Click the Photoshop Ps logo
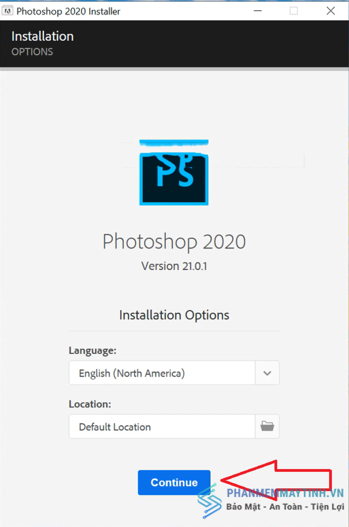 tap(174, 172)
